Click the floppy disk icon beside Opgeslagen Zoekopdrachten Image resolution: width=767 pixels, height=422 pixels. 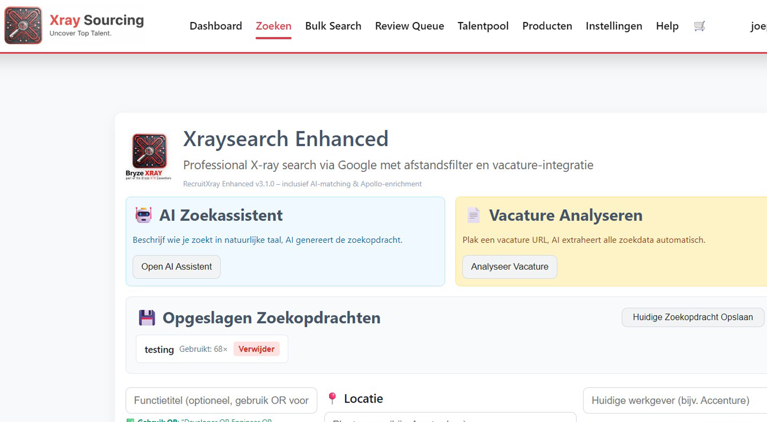click(x=146, y=317)
